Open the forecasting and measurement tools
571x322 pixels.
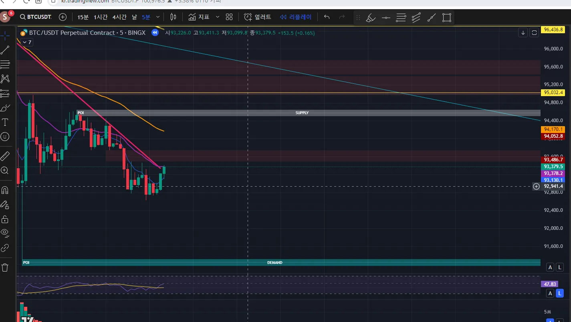[x=5, y=93]
